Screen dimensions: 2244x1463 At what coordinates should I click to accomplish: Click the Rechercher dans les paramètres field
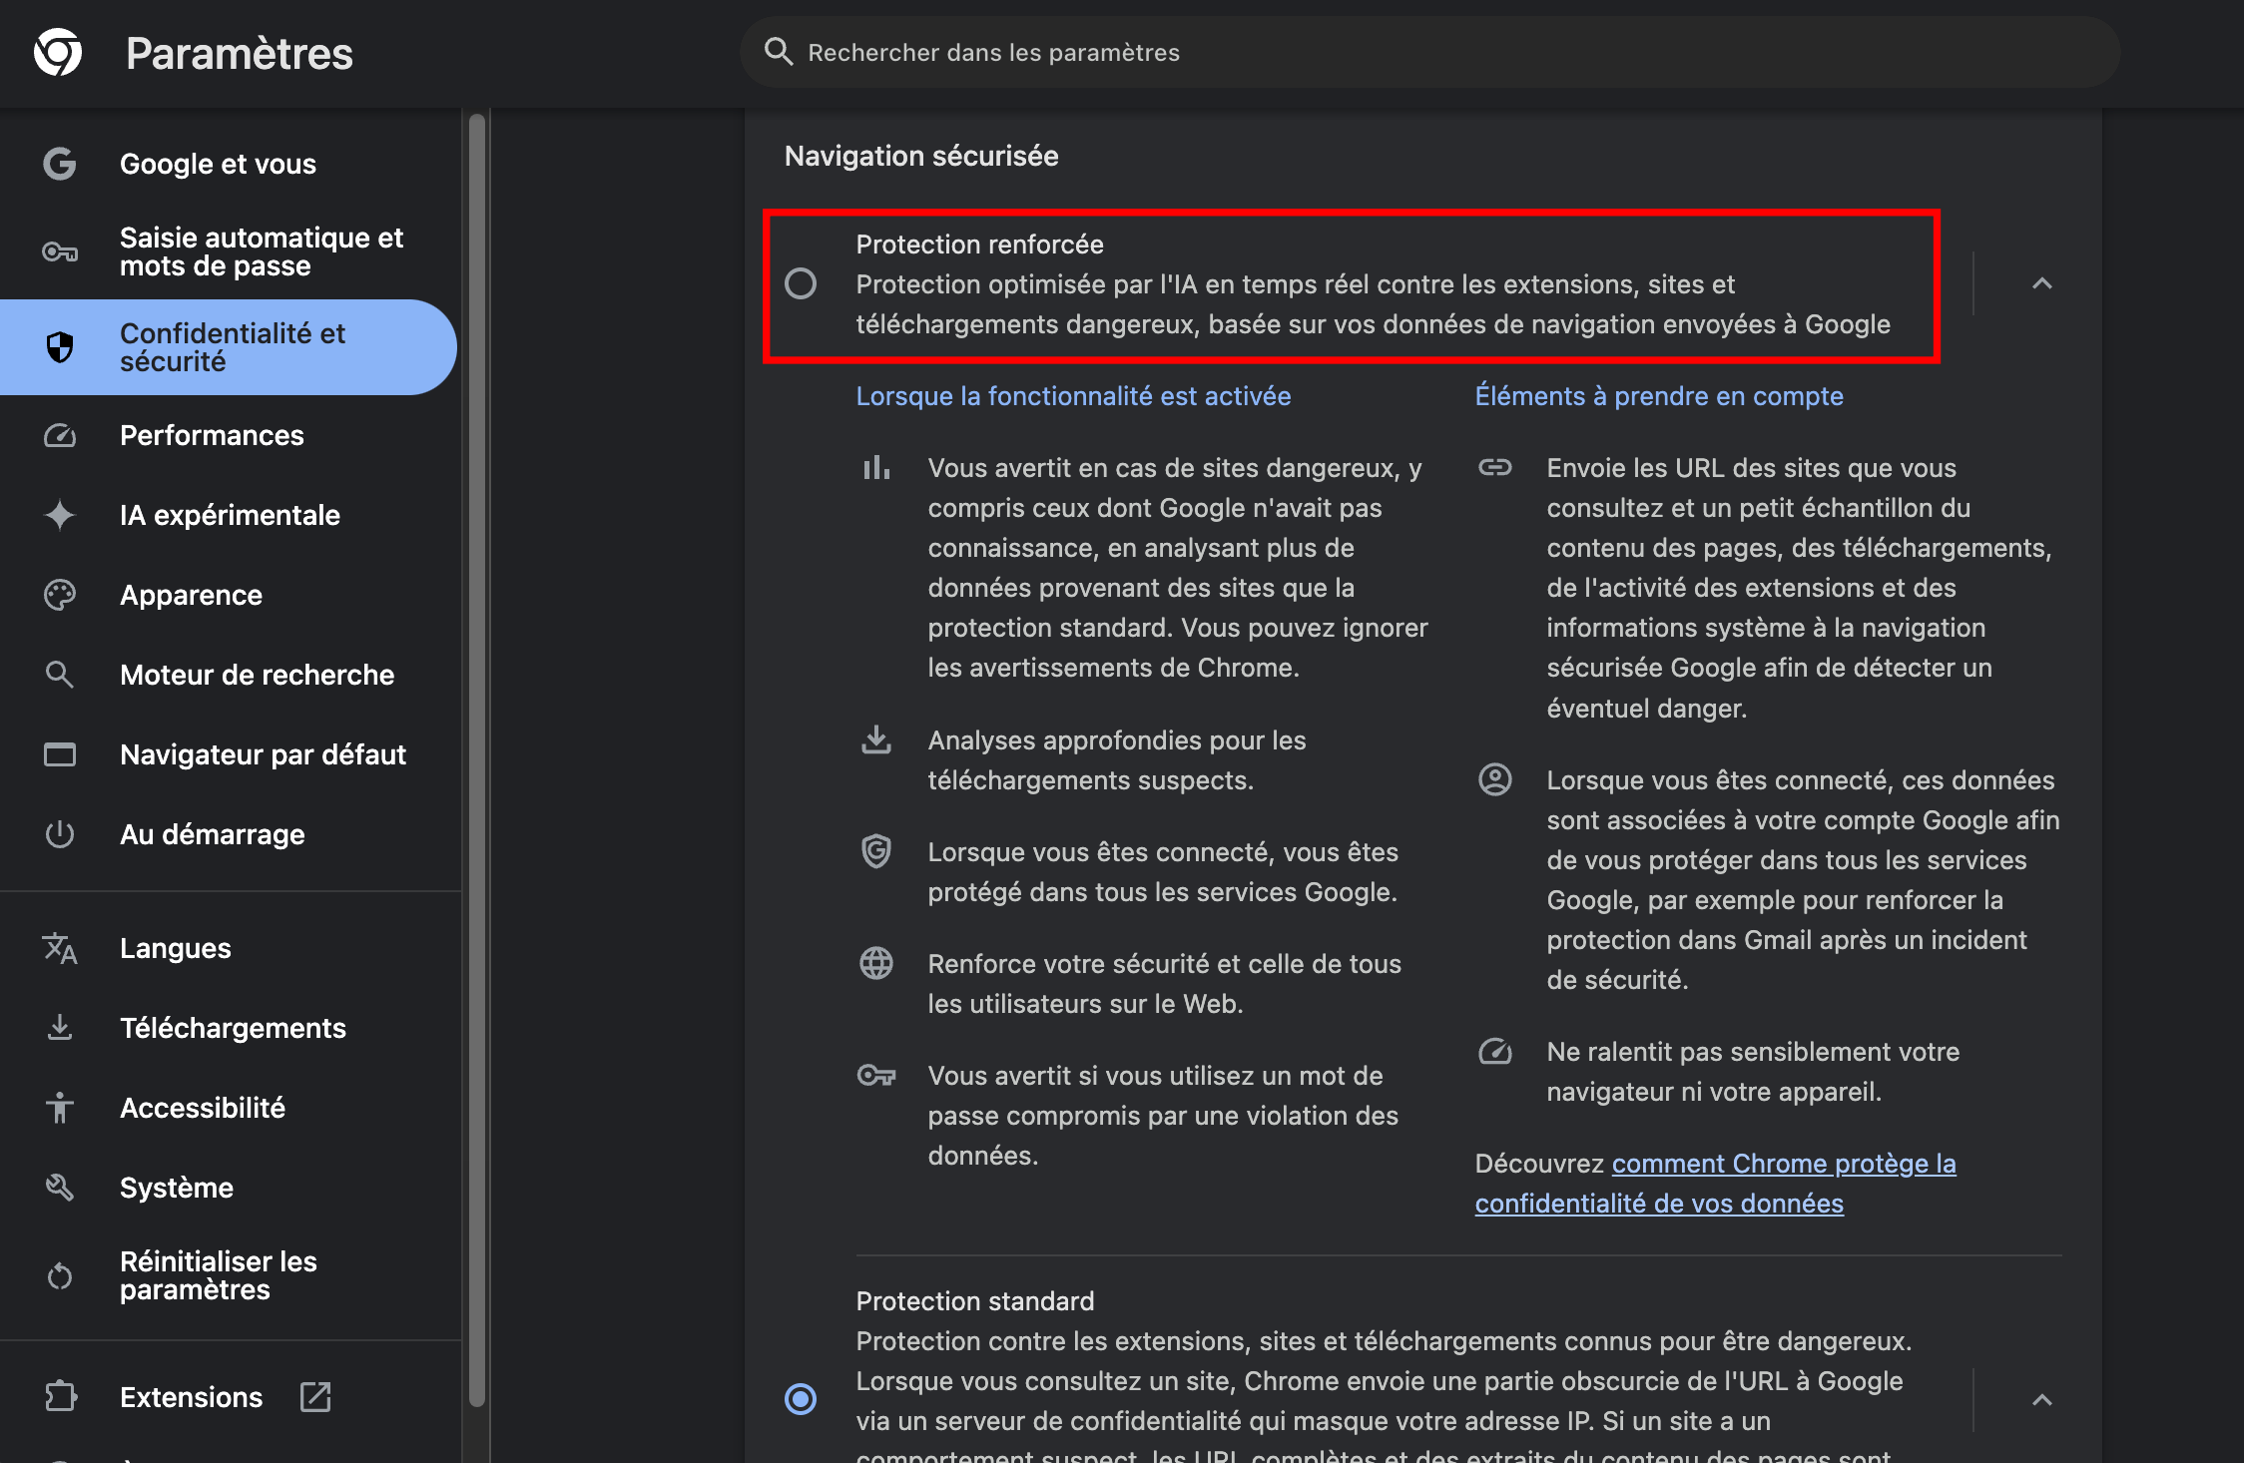[1427, 52]
